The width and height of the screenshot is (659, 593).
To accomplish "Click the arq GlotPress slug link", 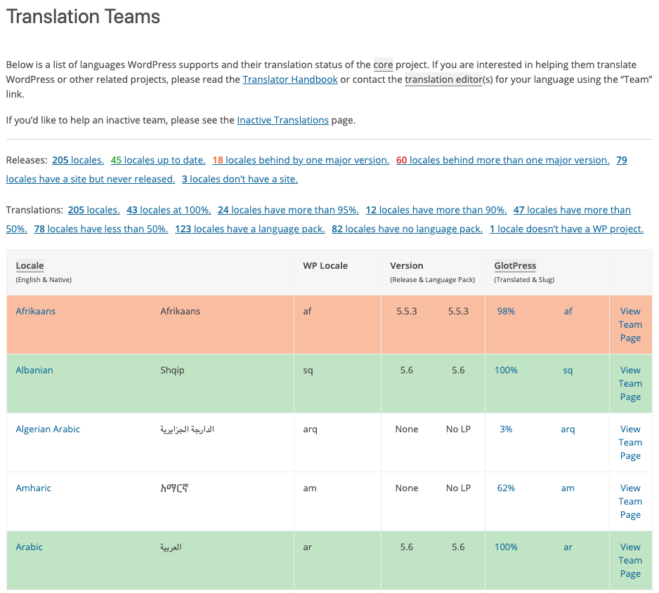I will (568, 429).
